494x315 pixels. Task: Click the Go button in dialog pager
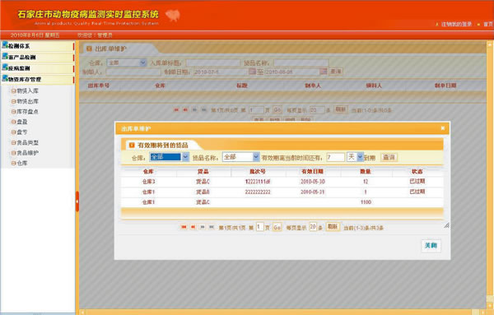click(277, 227)
